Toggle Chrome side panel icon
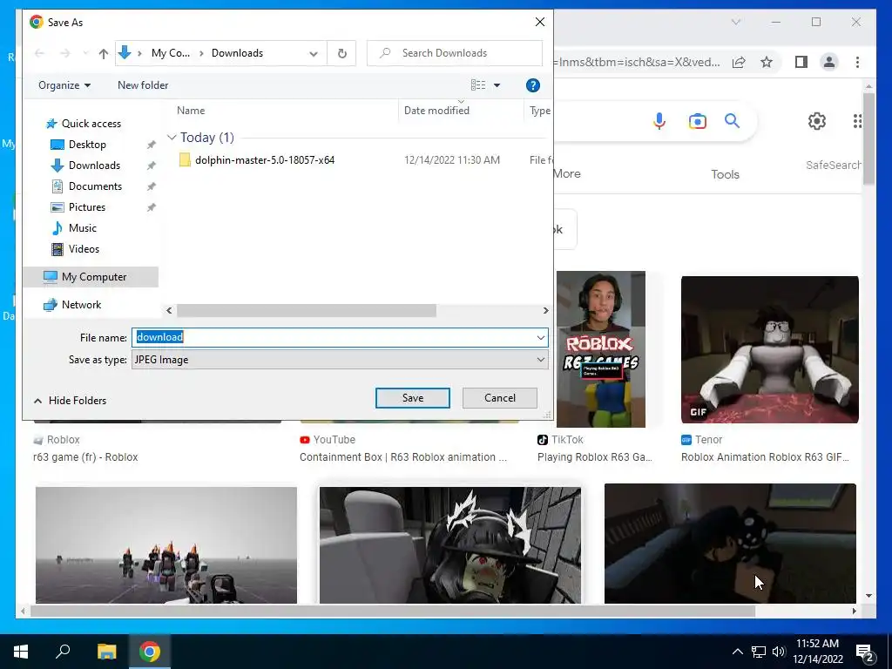 coord(801,62)
